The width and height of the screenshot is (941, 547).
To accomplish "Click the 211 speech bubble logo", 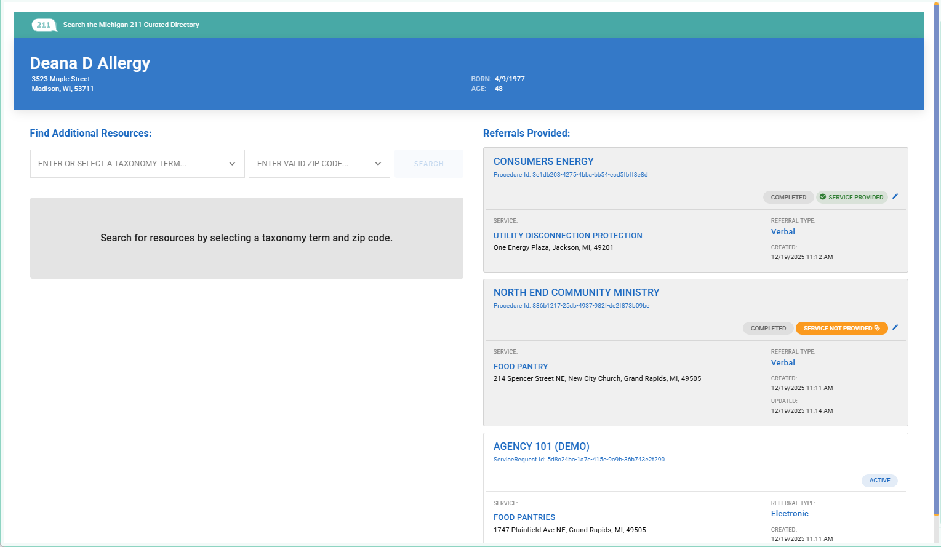I will 44,25.
